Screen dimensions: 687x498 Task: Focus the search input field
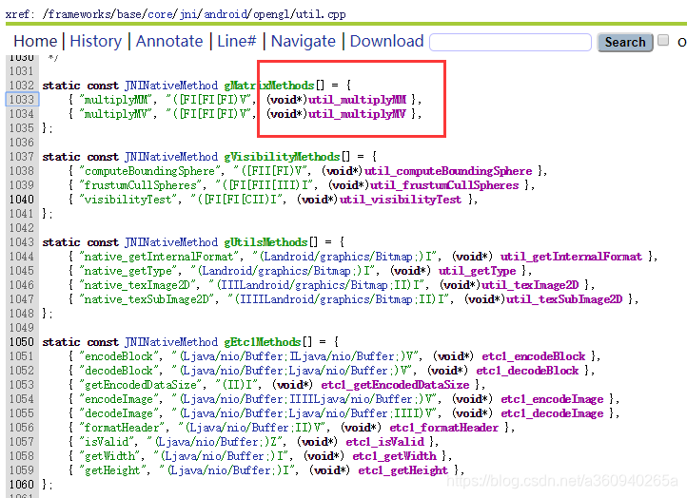pos(510,42)
